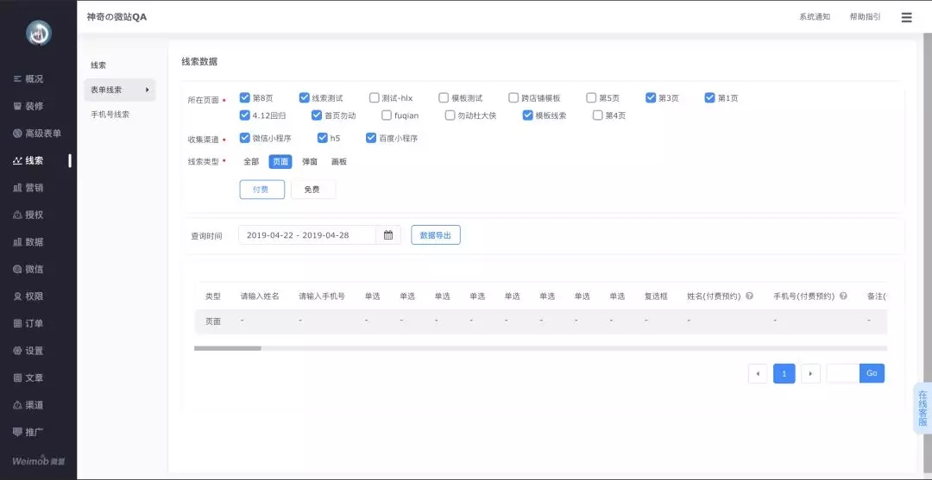The height and width of the screenshot is (480, 932).
Task: Go to the previous page arrow
Action: 758,373
